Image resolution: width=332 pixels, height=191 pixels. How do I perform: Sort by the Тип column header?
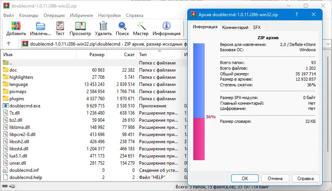coord(159,55)
